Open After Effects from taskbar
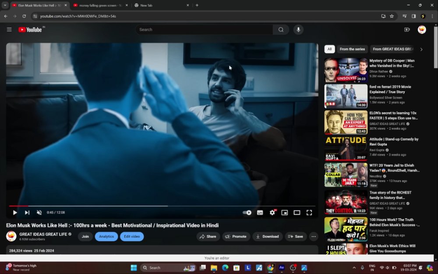The width and height of the screenshot is (438, 274). (x=282, y=267)
